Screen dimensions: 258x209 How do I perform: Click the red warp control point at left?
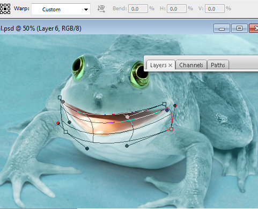tap(58, 123)
